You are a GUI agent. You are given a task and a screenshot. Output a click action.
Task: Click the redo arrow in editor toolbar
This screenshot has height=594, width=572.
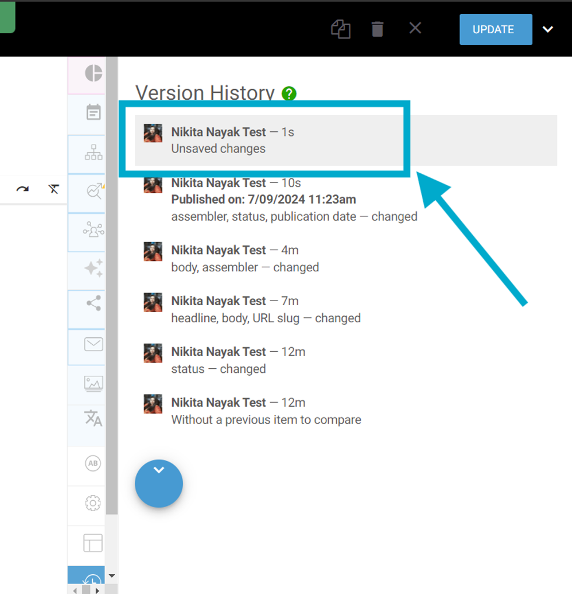pyautogui.click(x=23, y=188)
